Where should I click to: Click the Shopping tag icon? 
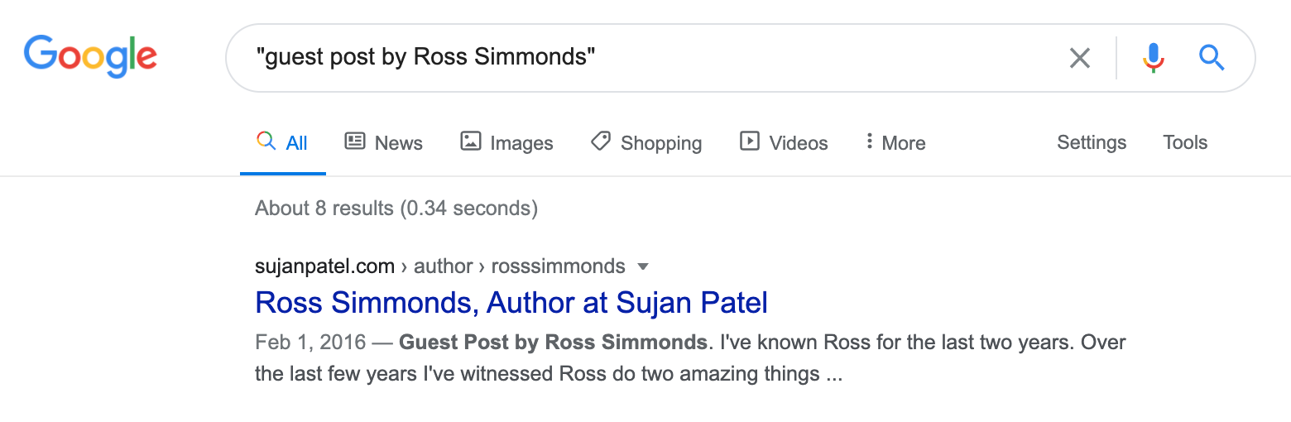click(x=601, y=141)
